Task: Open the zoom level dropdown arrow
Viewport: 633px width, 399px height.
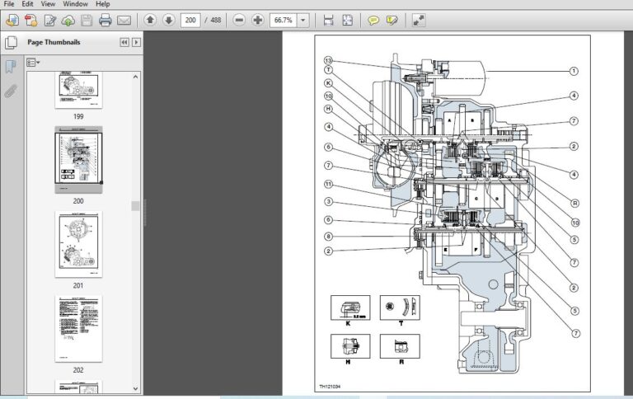Action: click(x=303, y=20)
